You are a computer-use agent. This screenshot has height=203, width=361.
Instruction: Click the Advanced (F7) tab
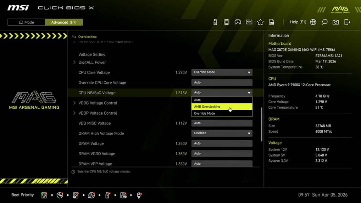click(x=64, y=22)
